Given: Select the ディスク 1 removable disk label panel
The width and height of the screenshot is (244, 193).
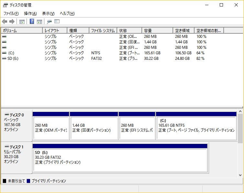Looking at the screenshot, I should click(x=16, y=158).
